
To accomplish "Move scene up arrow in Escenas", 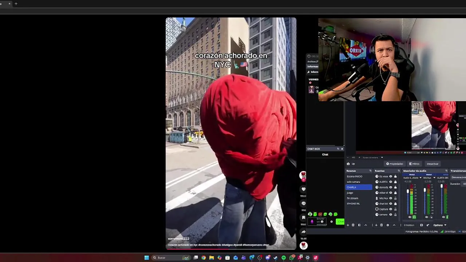I will click(366, 225).
